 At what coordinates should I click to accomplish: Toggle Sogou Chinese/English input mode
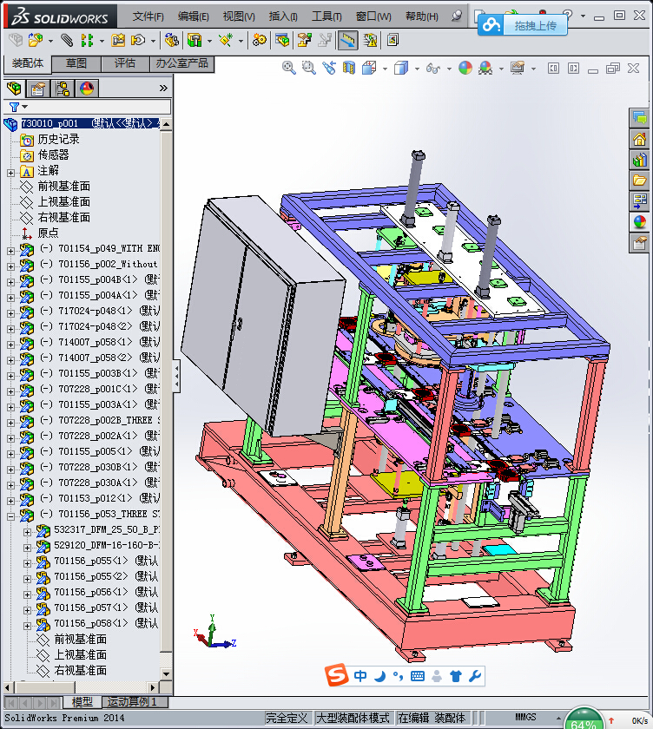pos(360,675)
